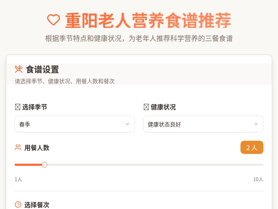The height and width of the screenshot is (209, 278).
Task: Click the 健康状况 field label
Action: coord(163,107)
